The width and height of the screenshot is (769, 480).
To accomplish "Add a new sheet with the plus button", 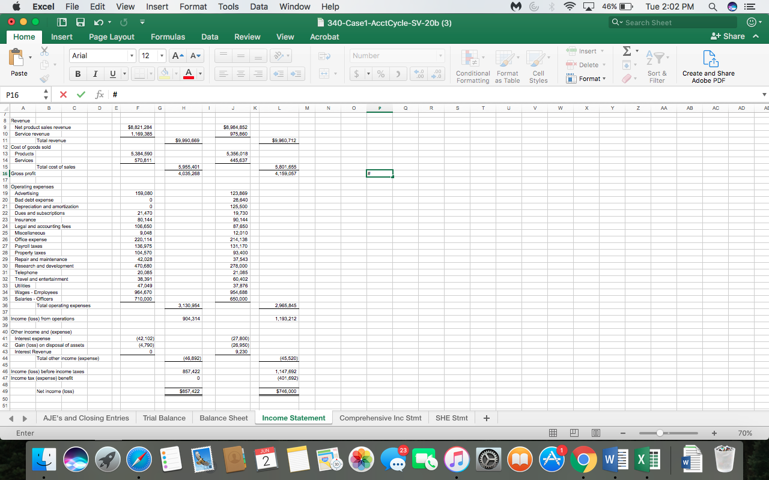I will (486, 418).
